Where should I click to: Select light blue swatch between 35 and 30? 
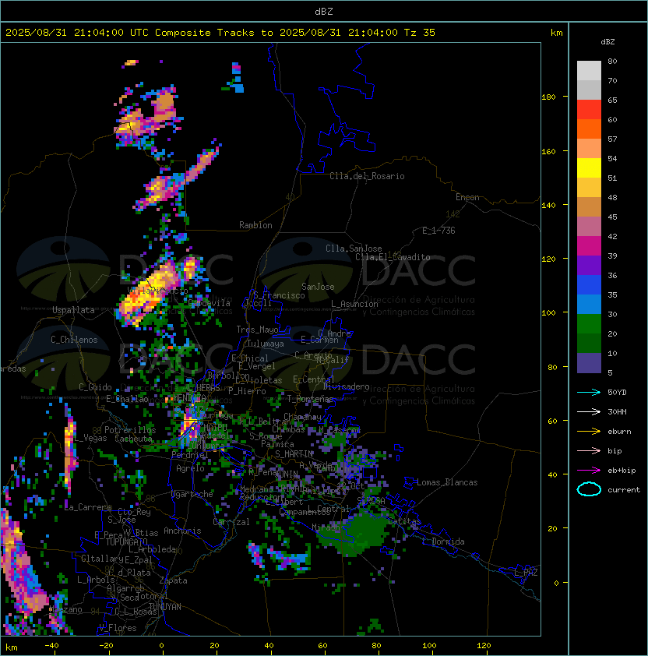coord(589,305)
